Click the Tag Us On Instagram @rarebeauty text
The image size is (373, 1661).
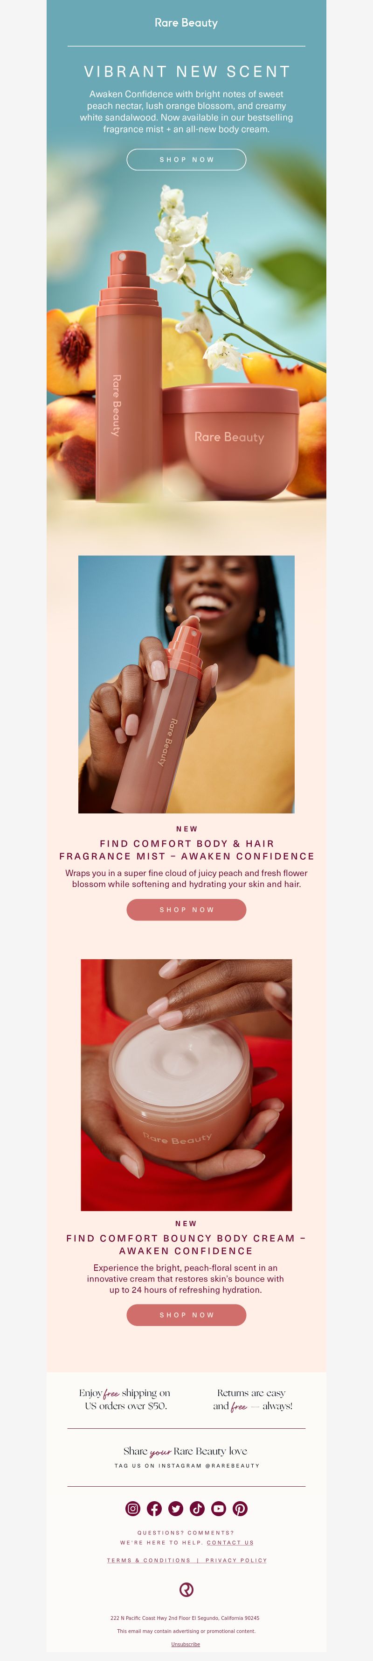pos(186,1466)
